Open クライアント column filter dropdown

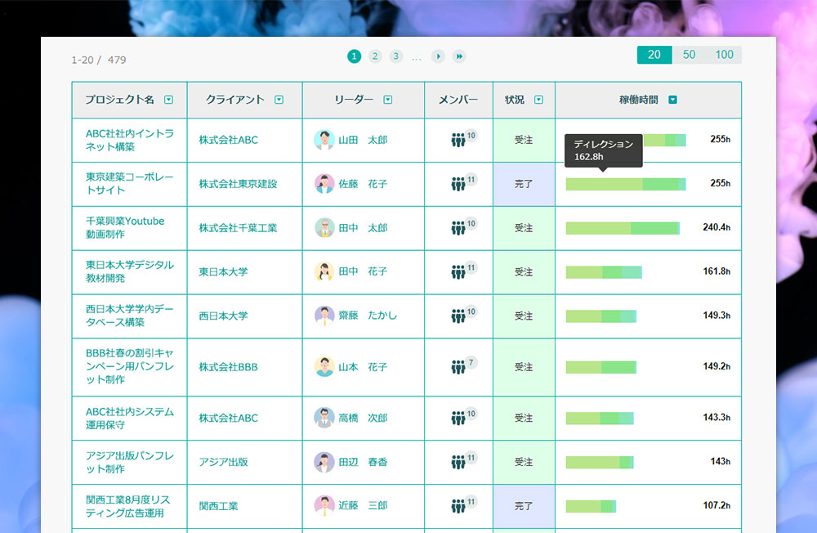279,100
